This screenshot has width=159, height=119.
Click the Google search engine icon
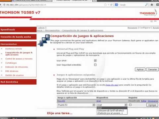tap(116, 5)
